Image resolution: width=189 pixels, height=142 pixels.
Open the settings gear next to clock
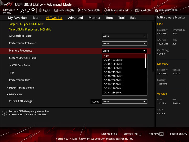pyautogui.click(x=33, y=9)
